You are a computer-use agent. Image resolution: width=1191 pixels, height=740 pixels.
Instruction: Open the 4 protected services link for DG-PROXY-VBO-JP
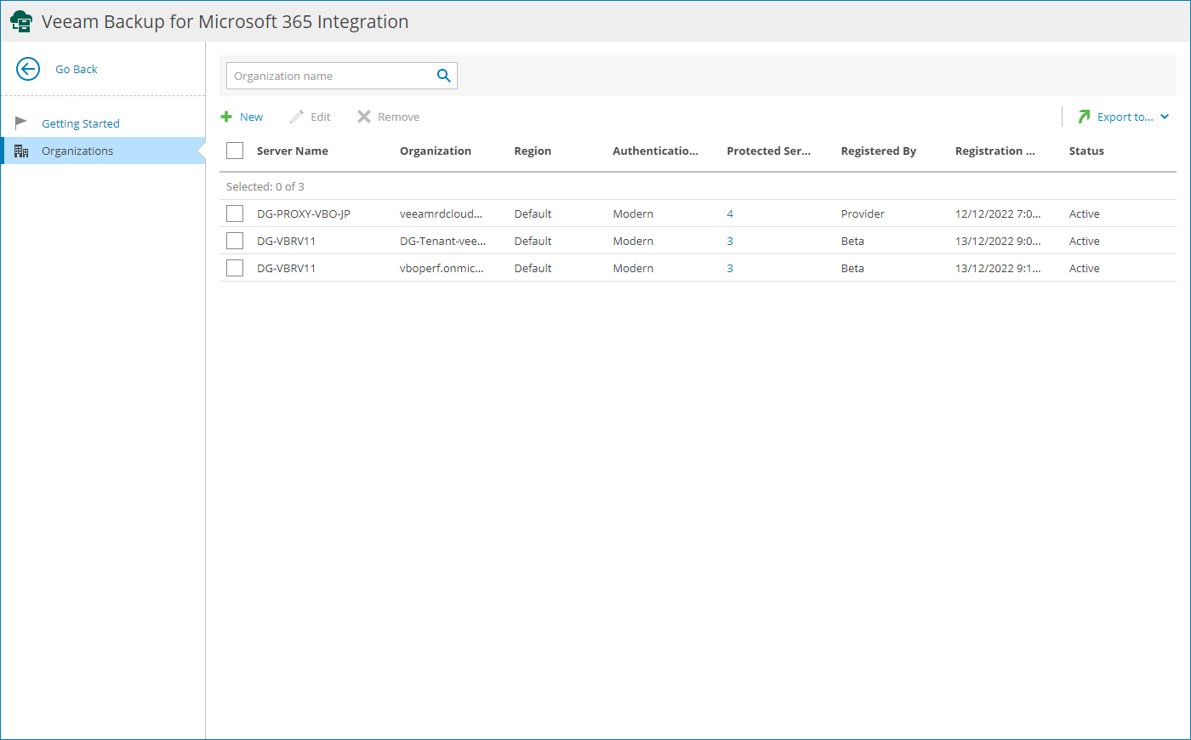tap(730, 213)
